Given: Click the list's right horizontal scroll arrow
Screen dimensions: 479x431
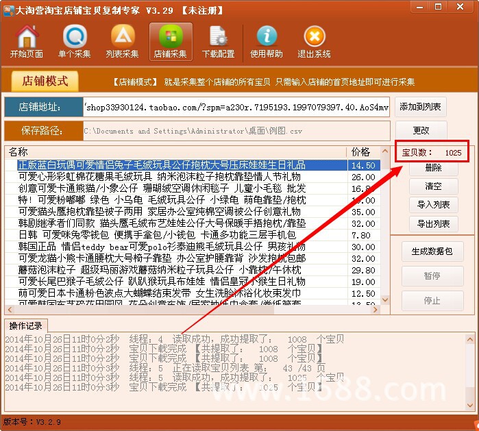Looking at the screenshot, I should pos(375,310).
